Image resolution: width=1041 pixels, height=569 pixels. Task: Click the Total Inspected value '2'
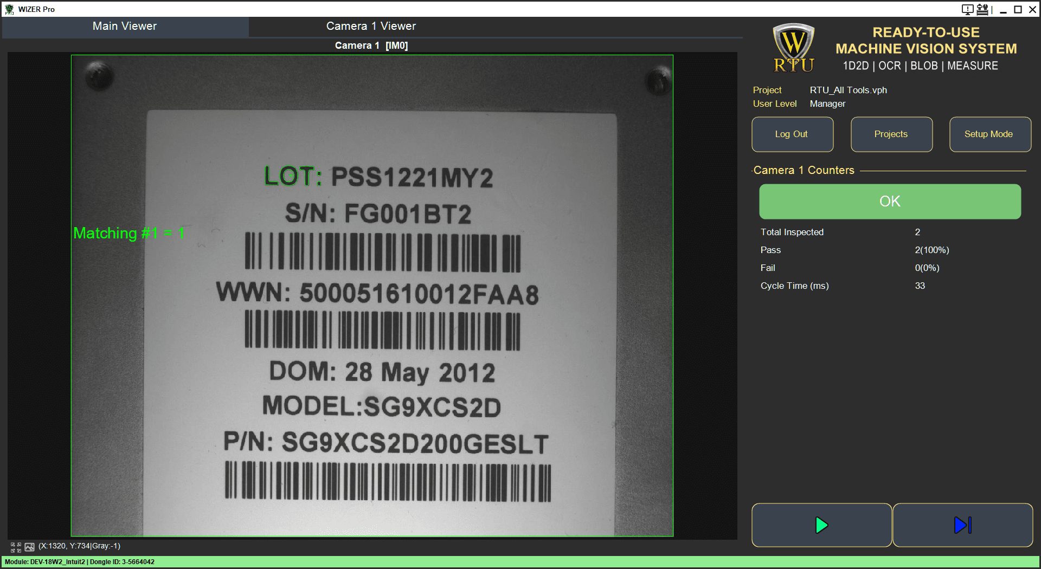pos(917,232)
